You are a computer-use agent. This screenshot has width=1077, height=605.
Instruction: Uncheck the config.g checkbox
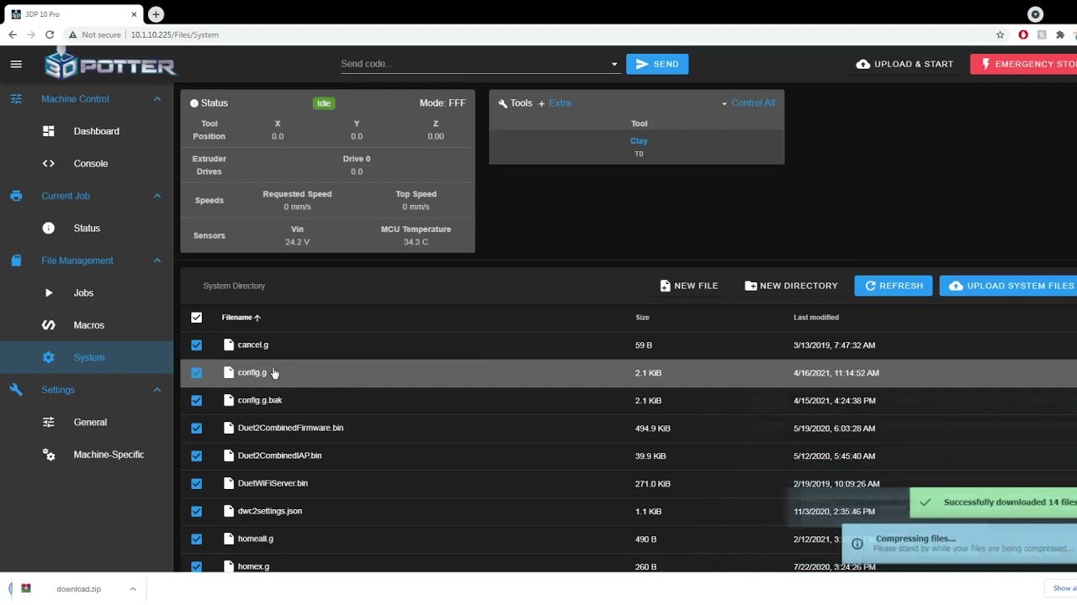pos(197,372)
